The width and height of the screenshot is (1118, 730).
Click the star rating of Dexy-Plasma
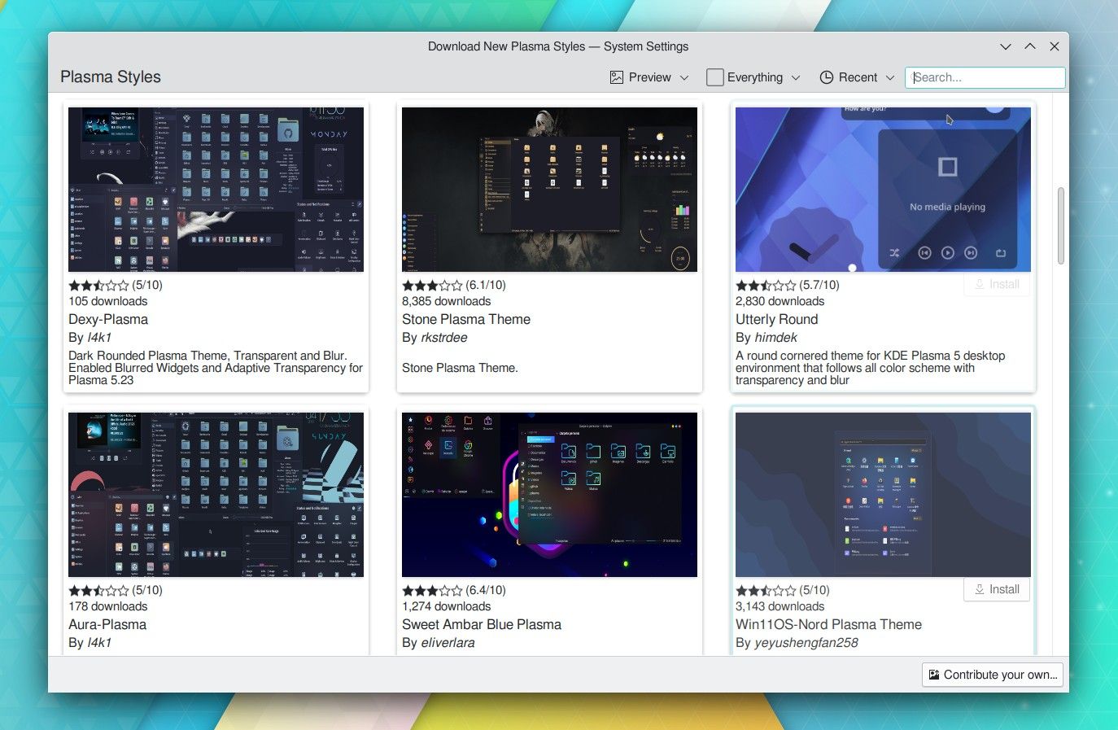click(98, 286)
